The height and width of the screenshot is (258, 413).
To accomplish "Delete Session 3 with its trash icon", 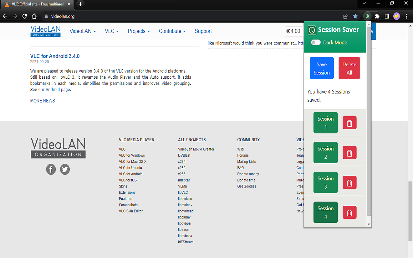I will click(349, 183).
